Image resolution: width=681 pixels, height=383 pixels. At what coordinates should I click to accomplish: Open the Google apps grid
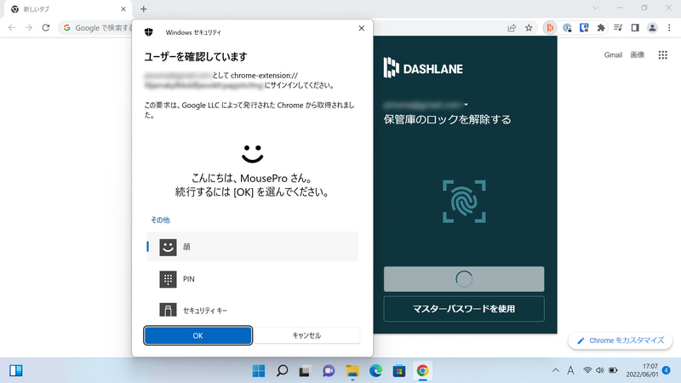(x=662, y=54)
